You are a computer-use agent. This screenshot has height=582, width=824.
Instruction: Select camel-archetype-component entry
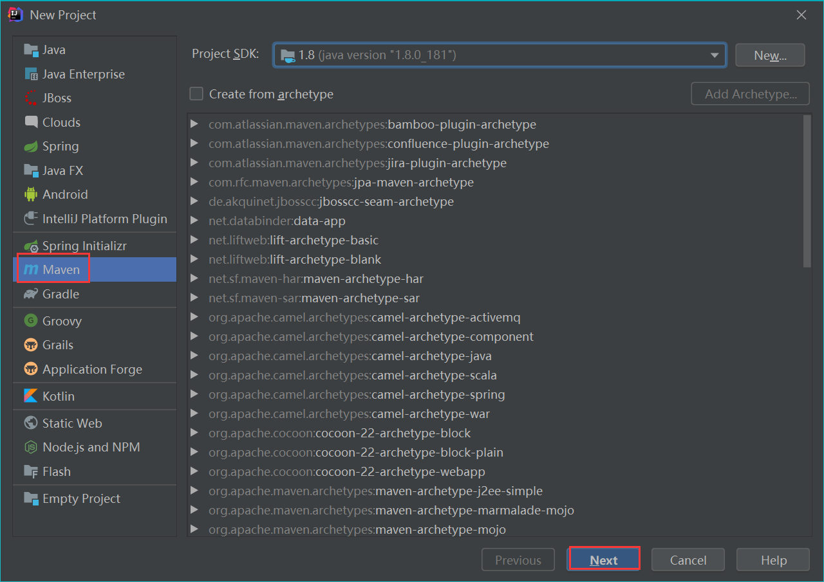(x=371, y=336)
